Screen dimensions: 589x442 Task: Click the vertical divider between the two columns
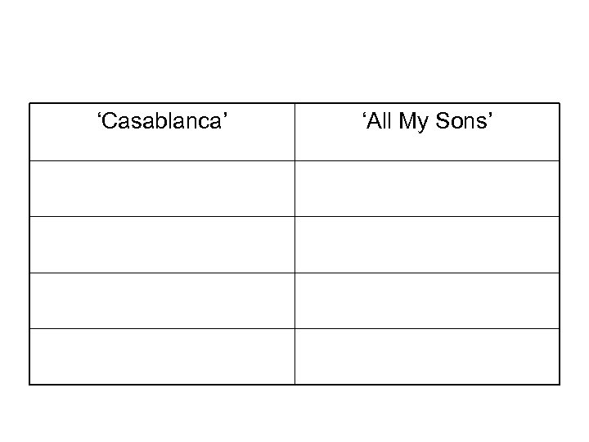[294, 244]
